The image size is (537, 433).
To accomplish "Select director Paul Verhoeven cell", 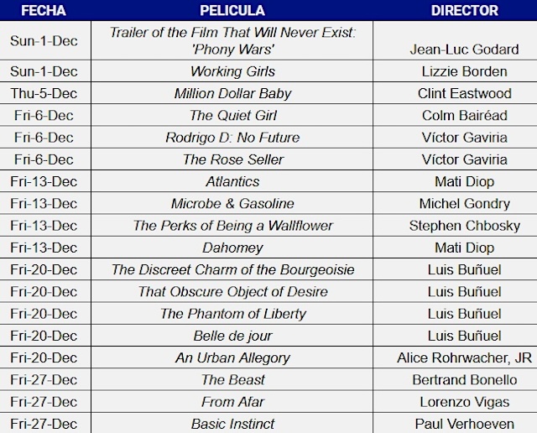I will tap(464, 424).
